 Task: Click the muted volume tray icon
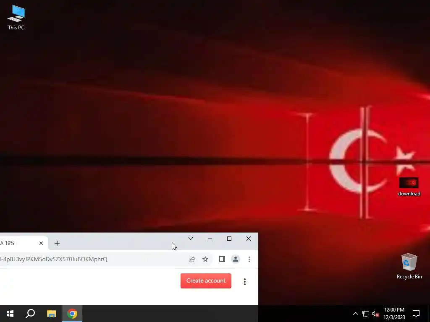click(376, 314)
